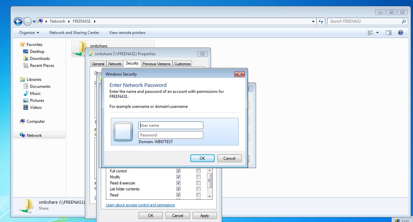Click the computer icon in the address bar

point(40,21)
